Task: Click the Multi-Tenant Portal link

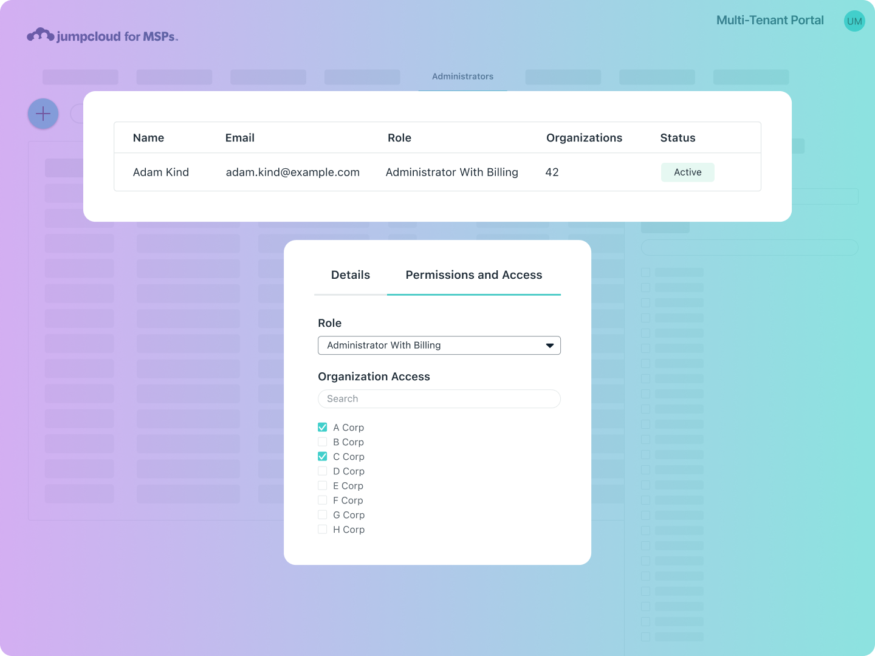Action: point(770,20)
